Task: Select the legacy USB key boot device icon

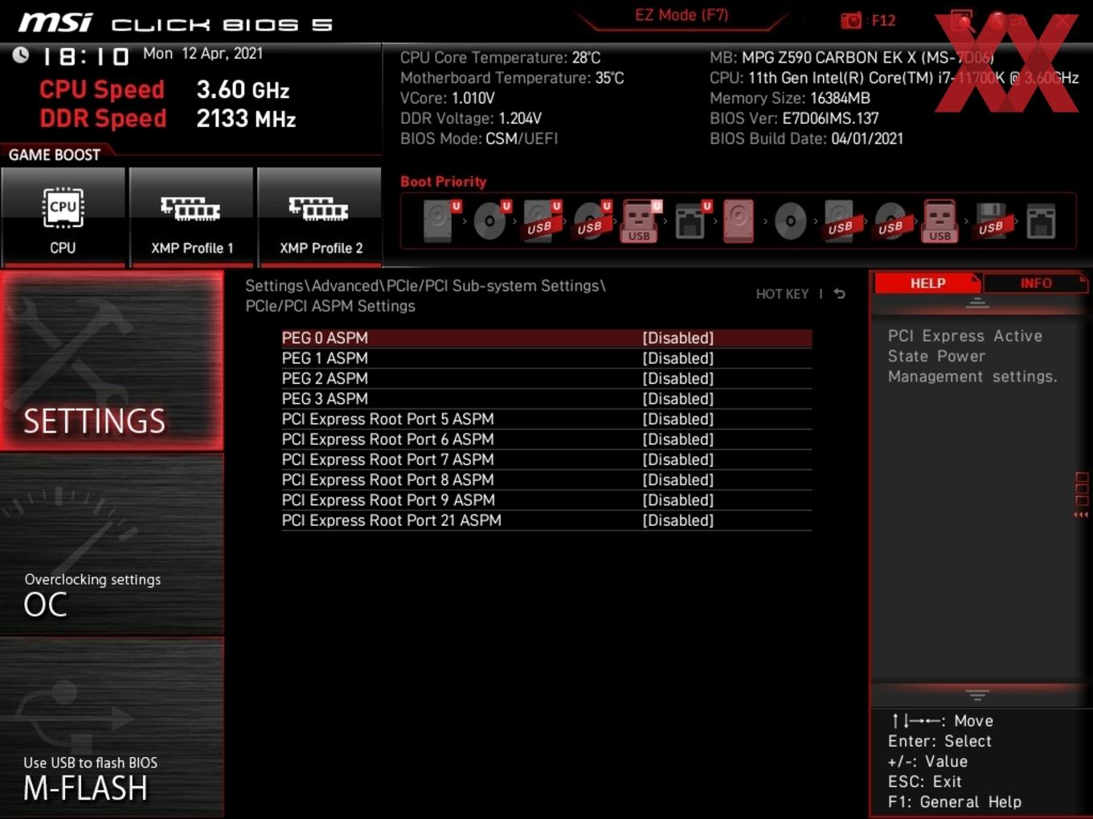Action: [x=940, y=221]
